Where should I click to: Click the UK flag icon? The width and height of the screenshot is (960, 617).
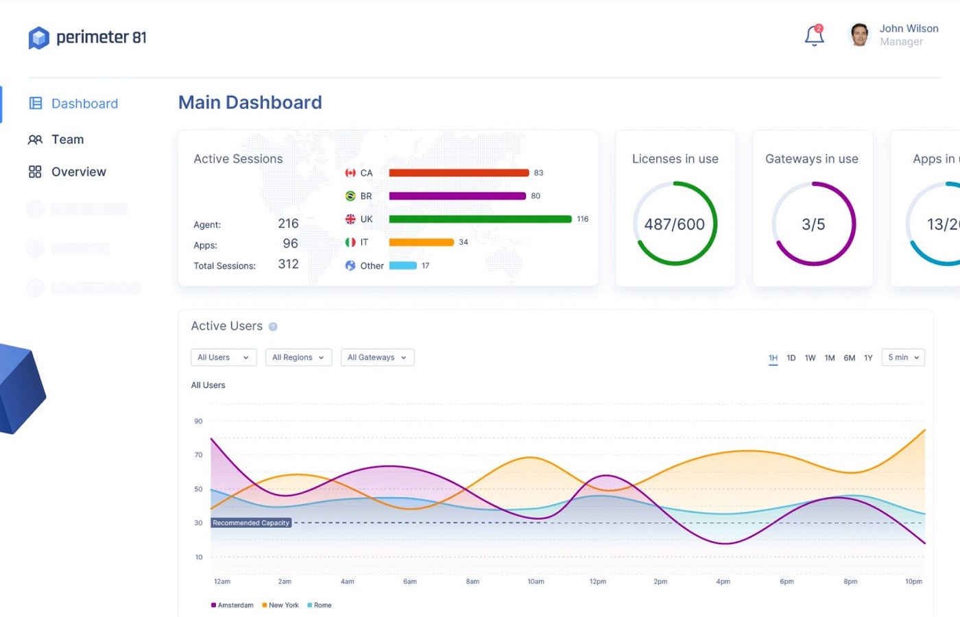pos(350,219)
